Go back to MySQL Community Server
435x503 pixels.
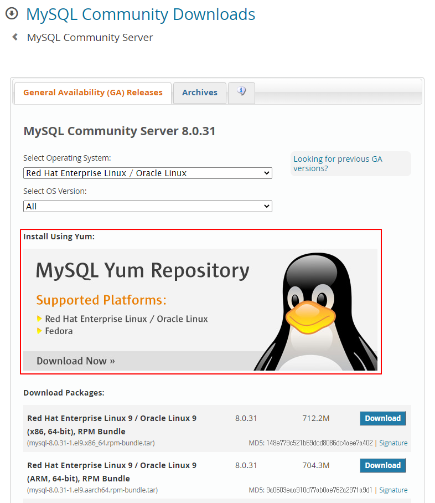click(x=90, y=37)
